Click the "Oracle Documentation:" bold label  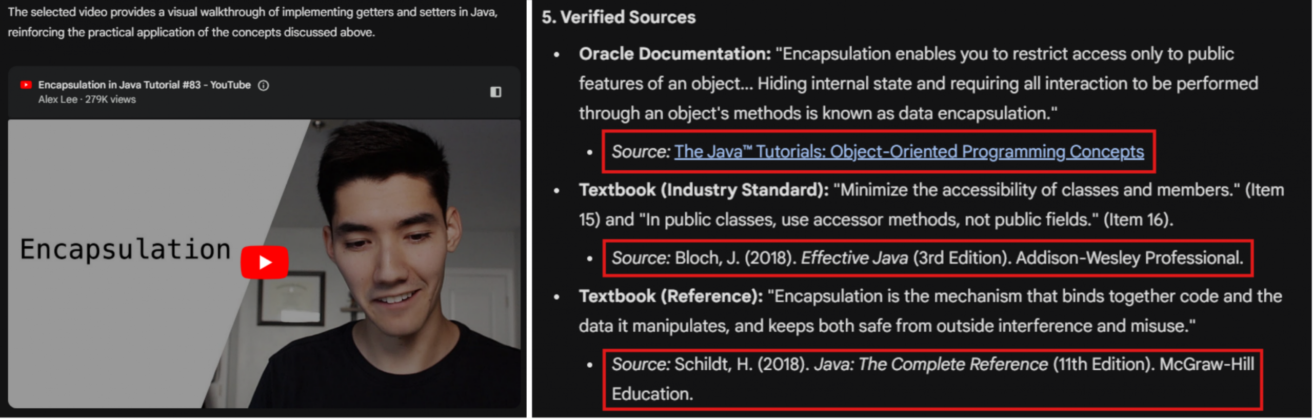pos(674,54)
